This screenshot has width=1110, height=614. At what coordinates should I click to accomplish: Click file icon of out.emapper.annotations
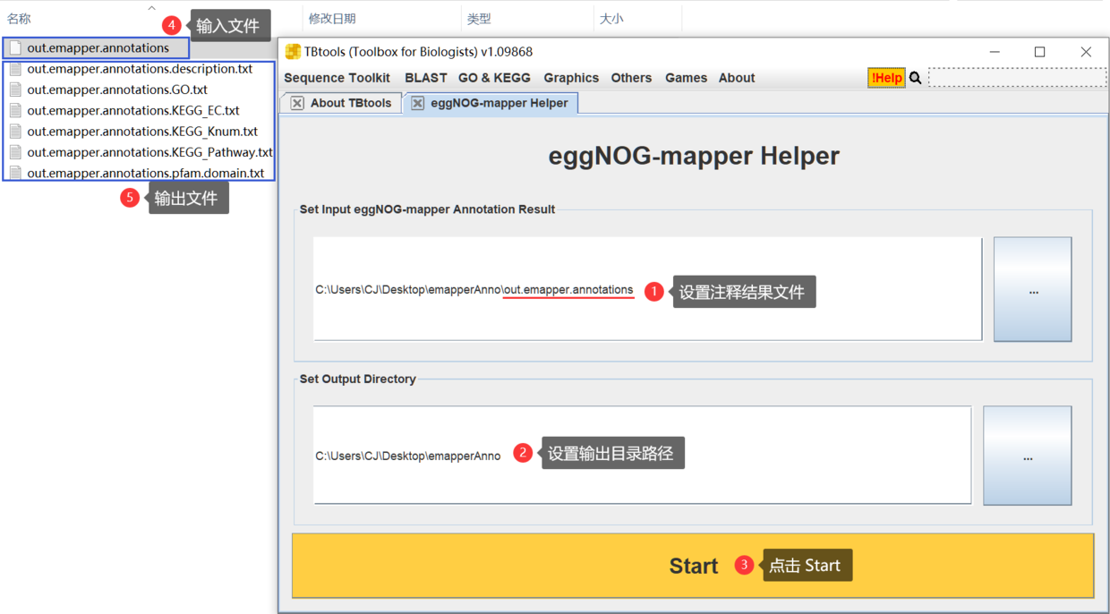pyautogui.click(x=15, y=48)
